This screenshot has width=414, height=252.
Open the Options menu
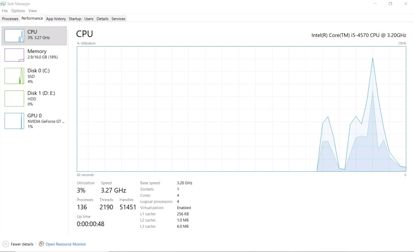coord(18,11)
